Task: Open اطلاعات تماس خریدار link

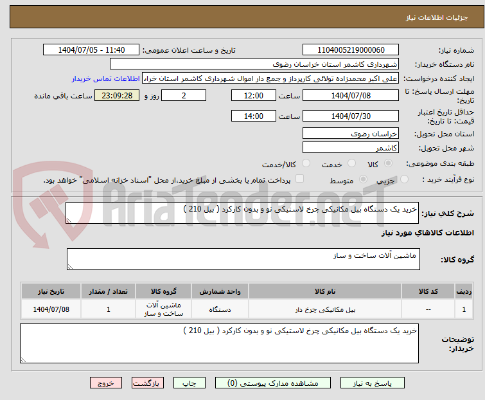Action: (x=106, y=78)
